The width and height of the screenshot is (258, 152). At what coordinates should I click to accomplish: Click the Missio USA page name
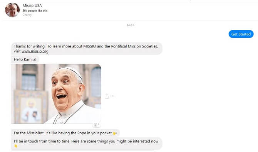click(x=32, y=5)
